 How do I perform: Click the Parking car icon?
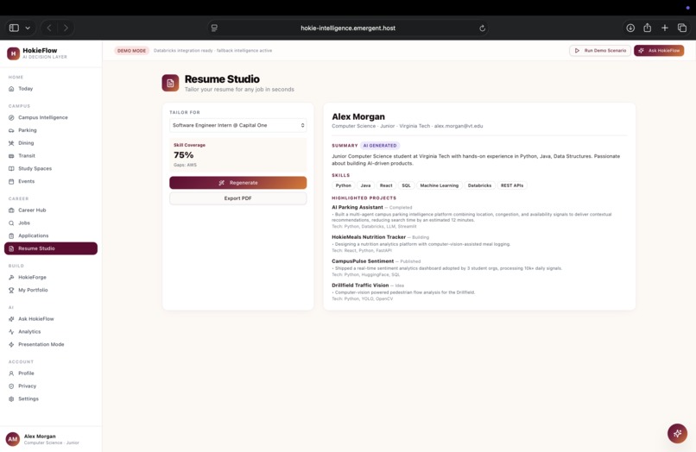[11, 130]
